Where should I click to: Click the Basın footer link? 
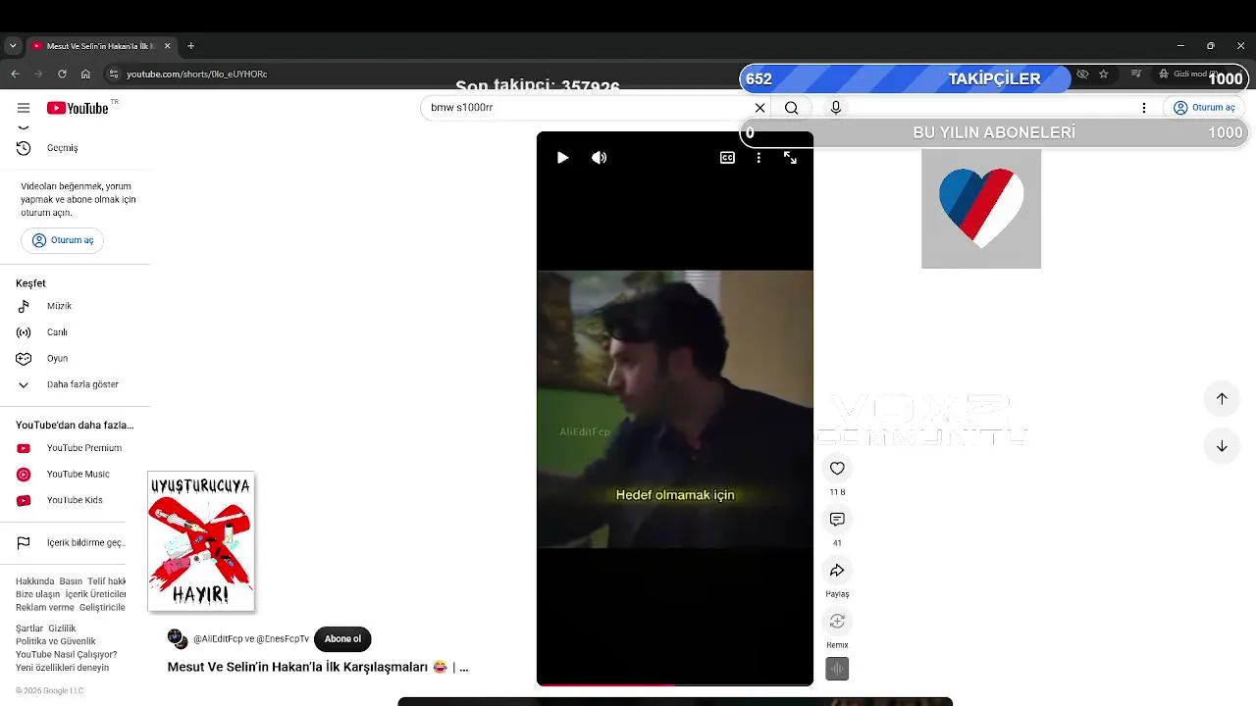[71, 581]
